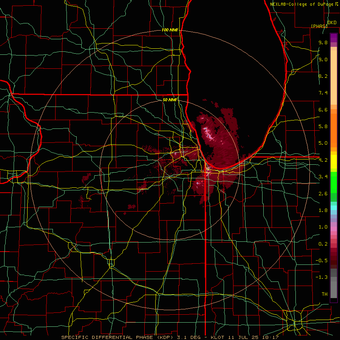The width and height of the screenshot is (340, 340).
Task: Click the pink segment near the 1.0 value
Action: point(334,229)
